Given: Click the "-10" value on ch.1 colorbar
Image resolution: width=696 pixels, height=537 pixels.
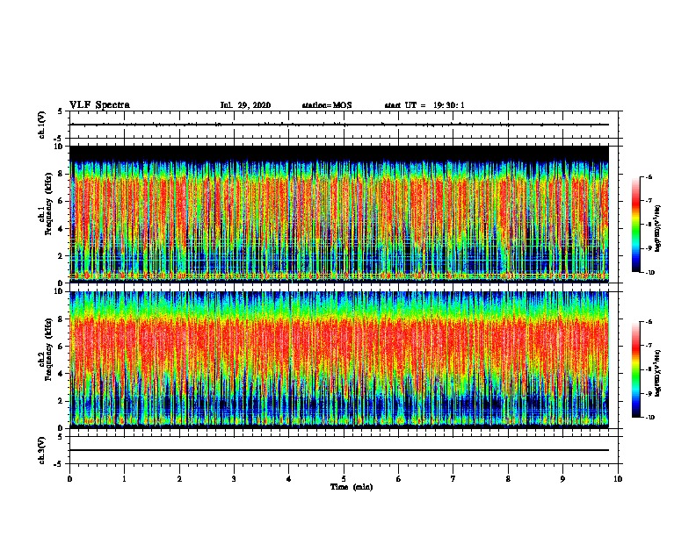Looking at the screenshot, I should pos(649,273).
